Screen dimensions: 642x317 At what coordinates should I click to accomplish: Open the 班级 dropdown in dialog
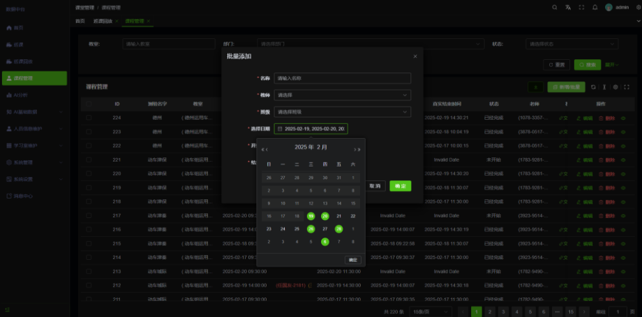342,111
